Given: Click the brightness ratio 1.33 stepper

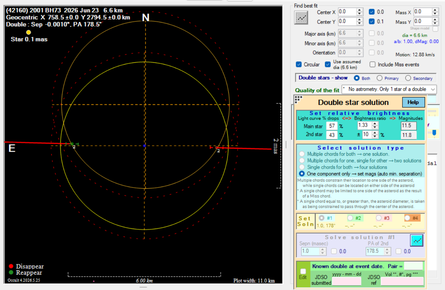Looking at the screenshot, I should click(x=375, y=125).
